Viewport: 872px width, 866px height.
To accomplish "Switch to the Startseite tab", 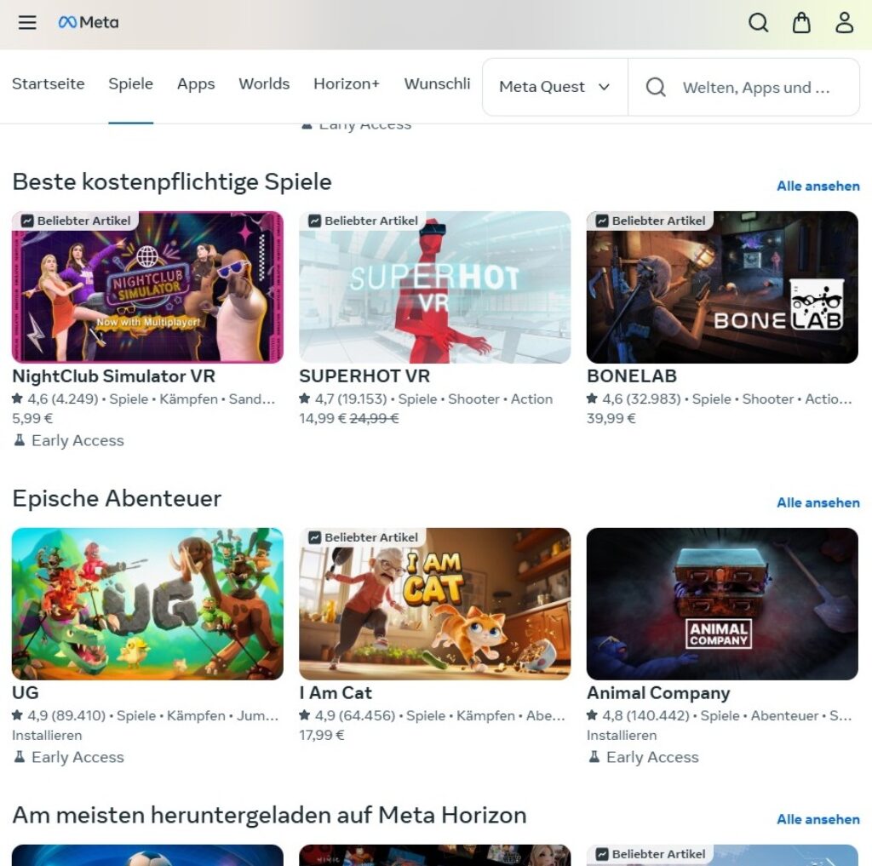I will [x=49, y=83].
